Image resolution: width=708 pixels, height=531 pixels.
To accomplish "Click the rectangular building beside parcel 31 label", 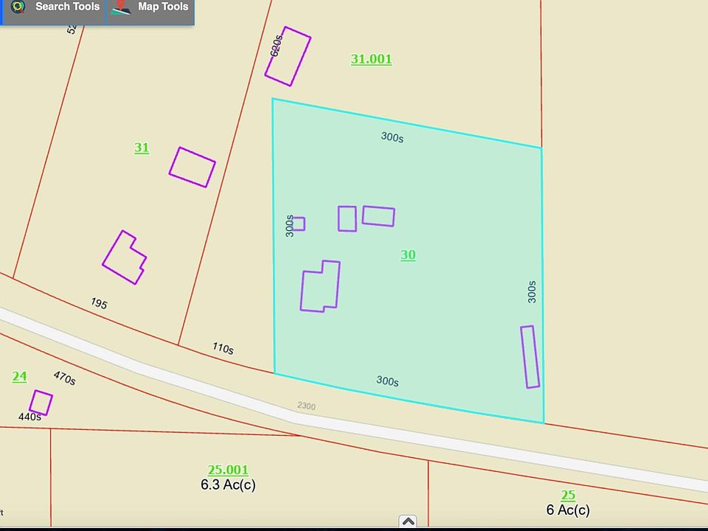I will click(192, 167).
